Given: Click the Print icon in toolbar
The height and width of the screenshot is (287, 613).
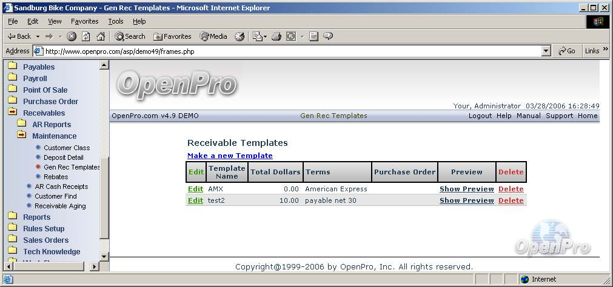Looking at the screenshot, I should [x=276, y=36].
